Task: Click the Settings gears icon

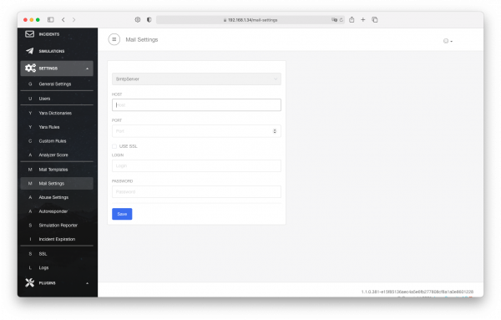Action: (30, 68)
